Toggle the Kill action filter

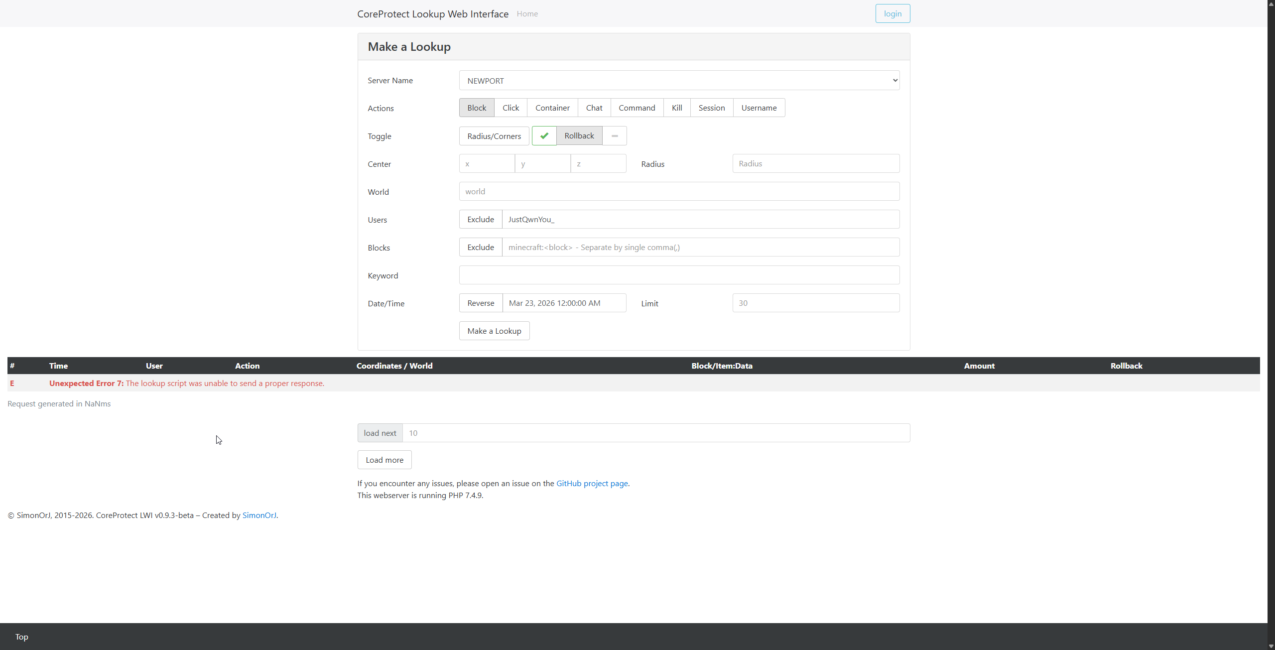pos(677,108)
